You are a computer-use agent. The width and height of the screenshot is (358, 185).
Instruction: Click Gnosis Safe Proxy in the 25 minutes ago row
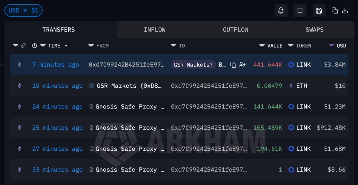[x=130, y=128]
